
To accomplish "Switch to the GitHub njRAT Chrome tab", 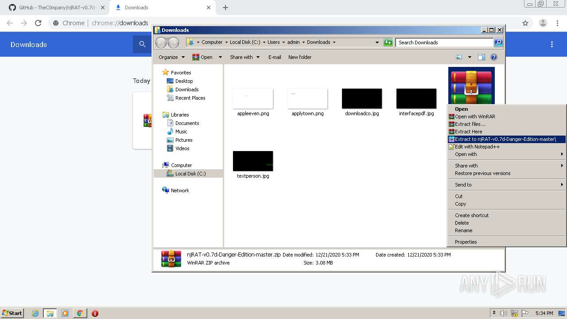I will pos(55,8).
